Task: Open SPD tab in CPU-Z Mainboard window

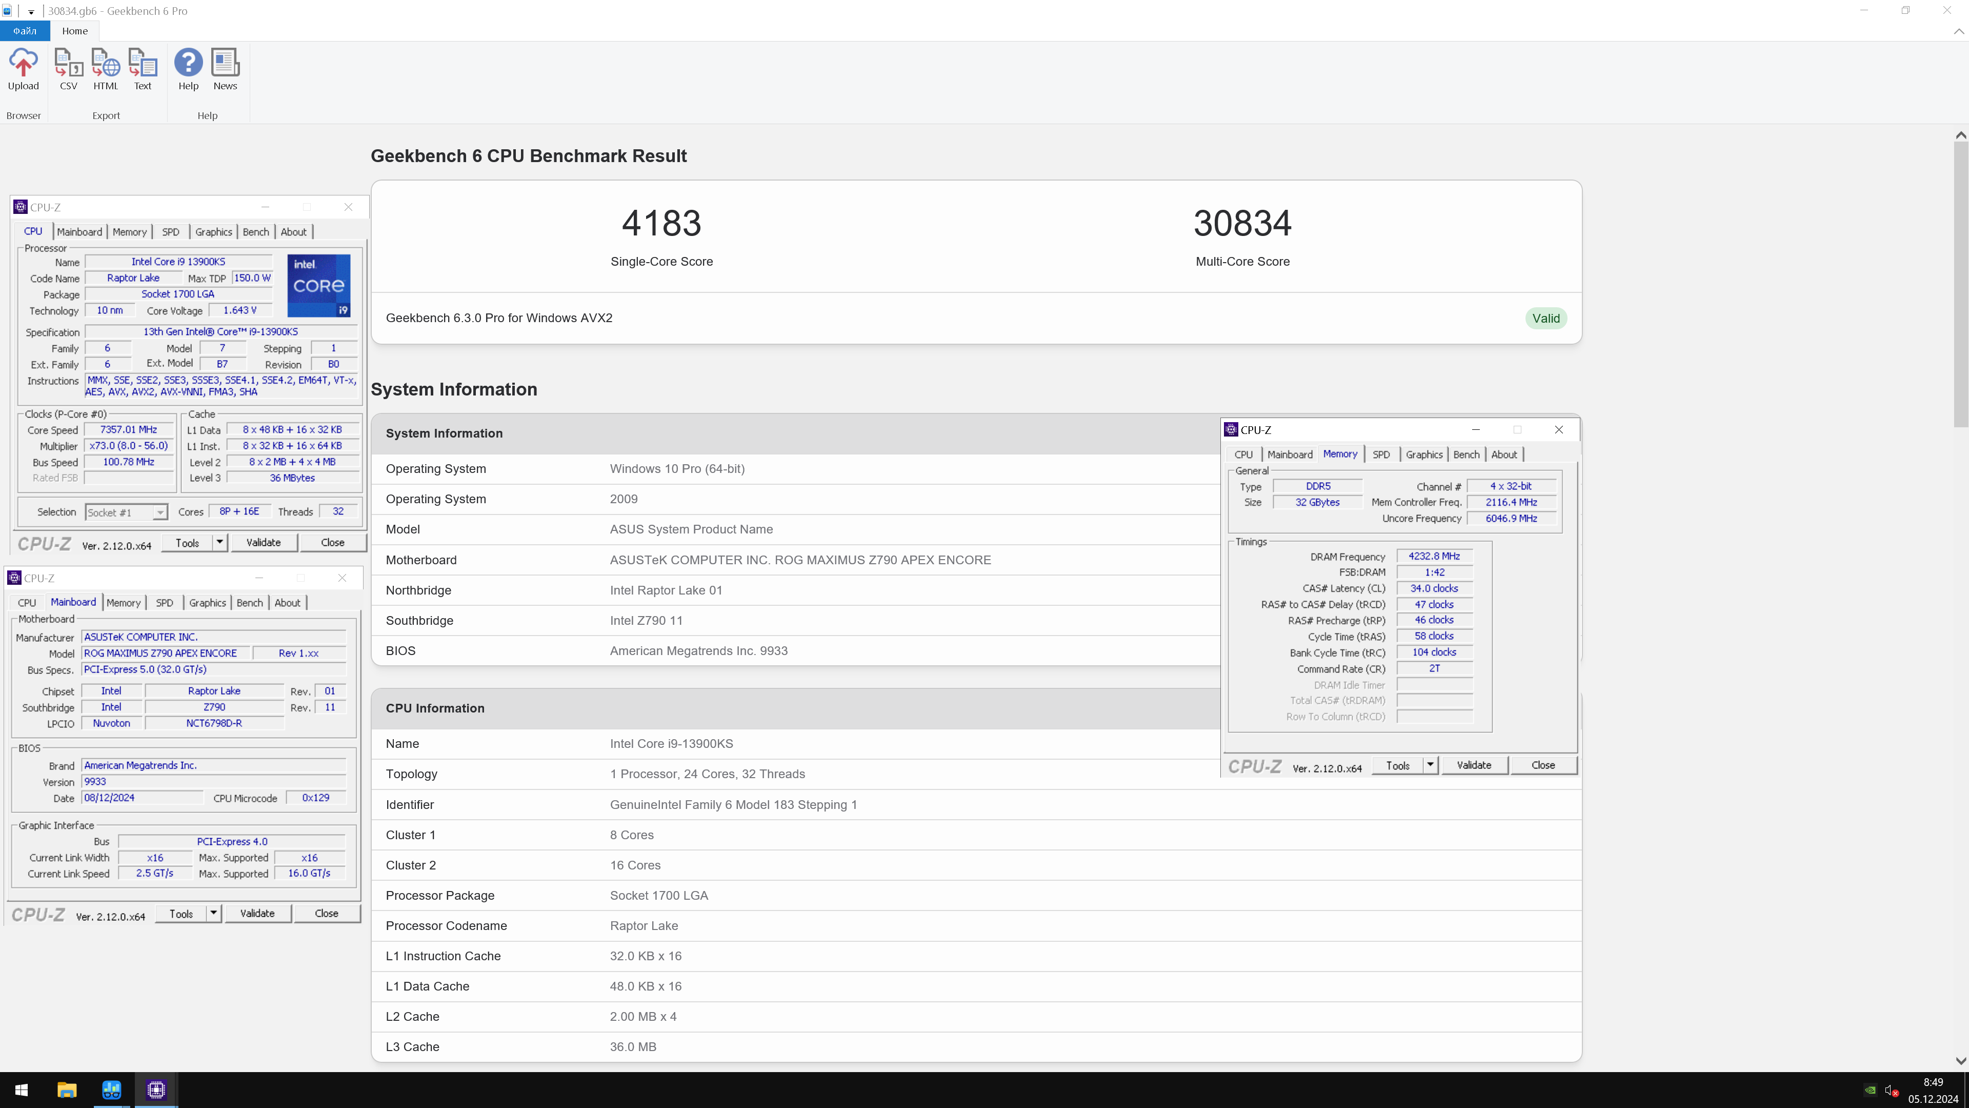Action: [164, 603]
